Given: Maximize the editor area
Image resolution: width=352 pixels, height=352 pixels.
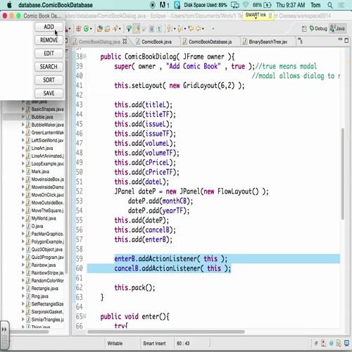Looking at the screenshot, I should pyautogui.click(x=346, y=40).
